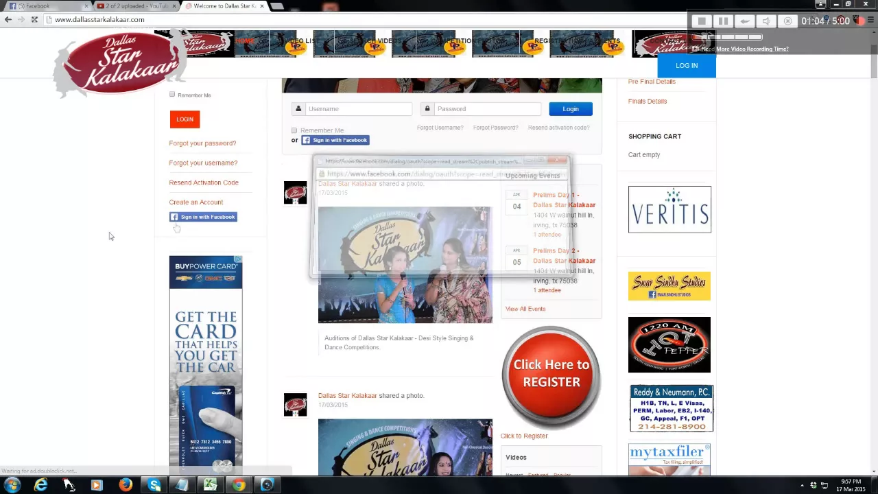Open the 'Forgot Username?' link

tap(440, 128)
